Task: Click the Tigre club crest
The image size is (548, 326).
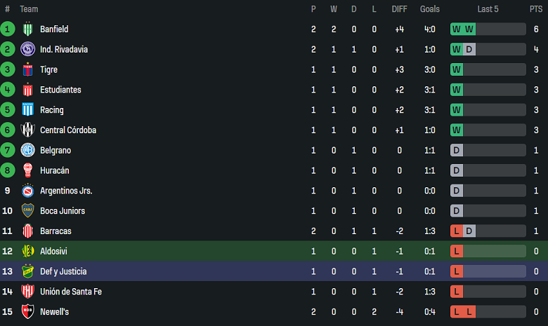Action: click(28, 70)
